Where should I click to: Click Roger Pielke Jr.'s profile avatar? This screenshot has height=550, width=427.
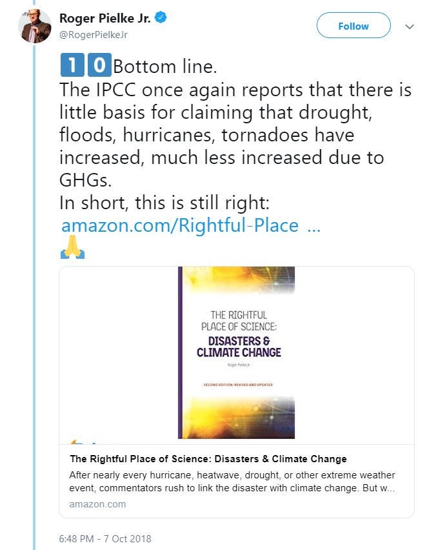pos(35,26)
